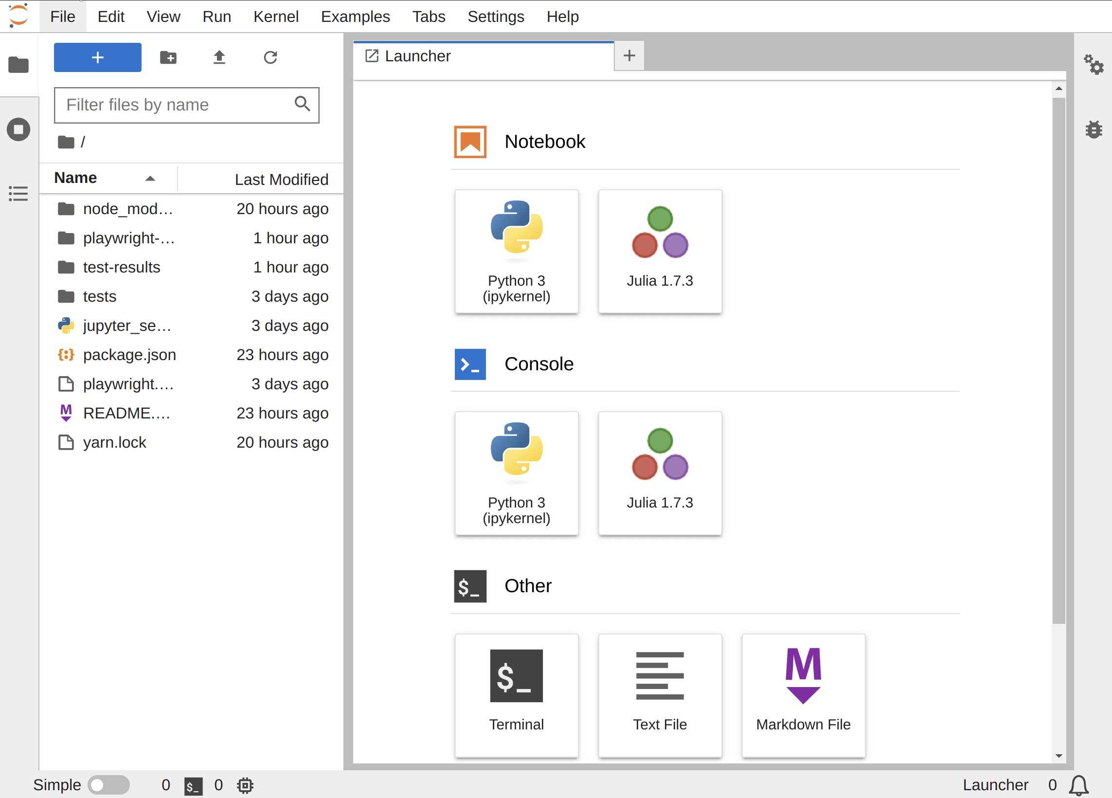This screenshot has height=798, width=1112.
Task: Expand the playwright- folder
Action: (x=128, y=237)
